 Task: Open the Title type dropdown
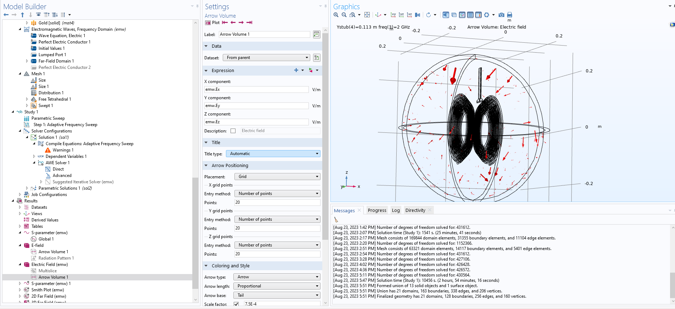(x=273, y=154)
